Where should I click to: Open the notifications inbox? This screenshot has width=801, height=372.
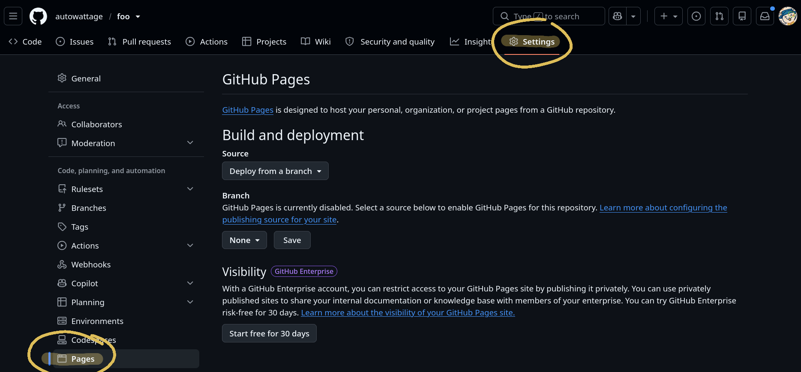click(765, 16)
